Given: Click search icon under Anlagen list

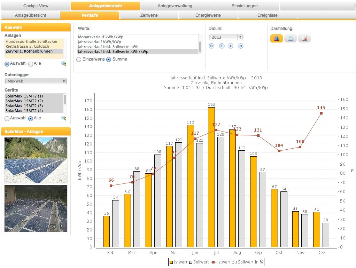Looking at the screenshot, I should pos(64,64).
